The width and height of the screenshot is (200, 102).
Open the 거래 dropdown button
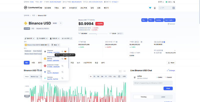tap(151, 20)
